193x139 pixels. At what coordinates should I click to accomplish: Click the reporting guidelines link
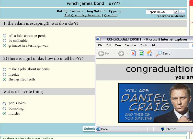(x=171, y=16)
